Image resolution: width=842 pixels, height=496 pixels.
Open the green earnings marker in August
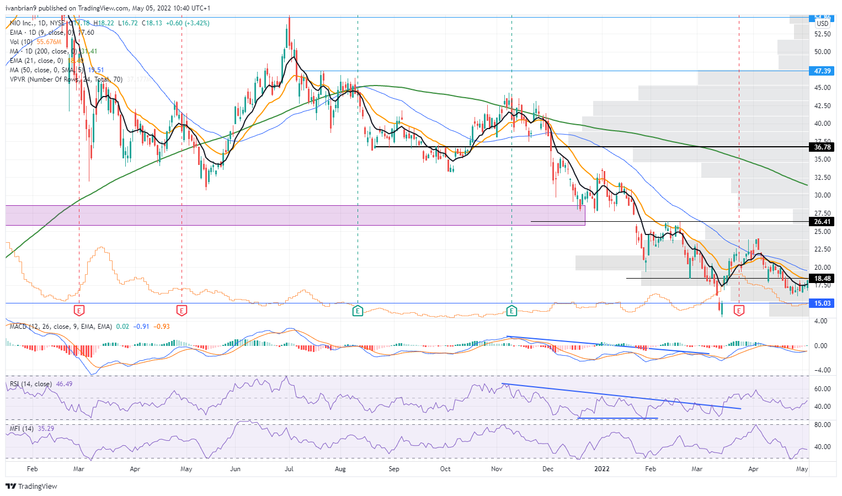click(358, 311)
